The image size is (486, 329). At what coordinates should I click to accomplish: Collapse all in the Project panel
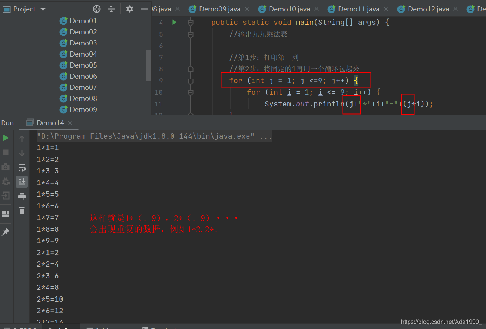point(111,9)
